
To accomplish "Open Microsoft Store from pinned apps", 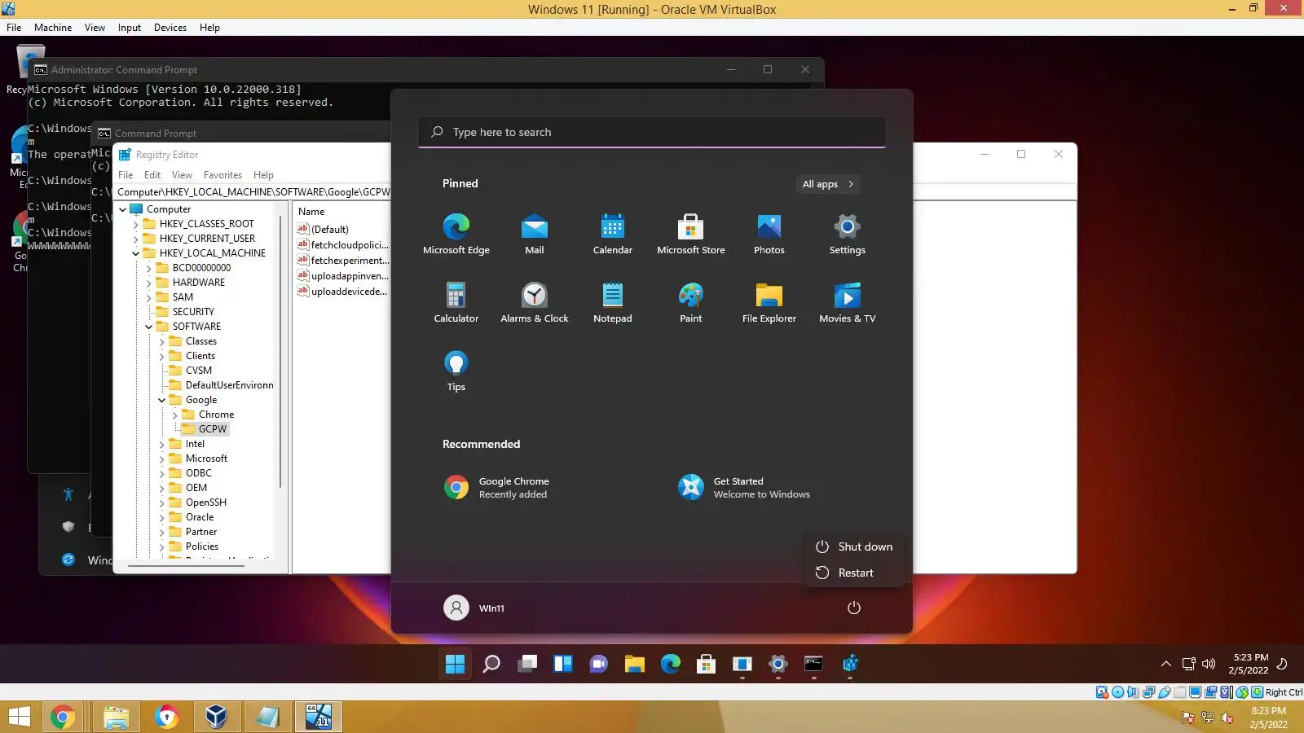I will 691,234.
